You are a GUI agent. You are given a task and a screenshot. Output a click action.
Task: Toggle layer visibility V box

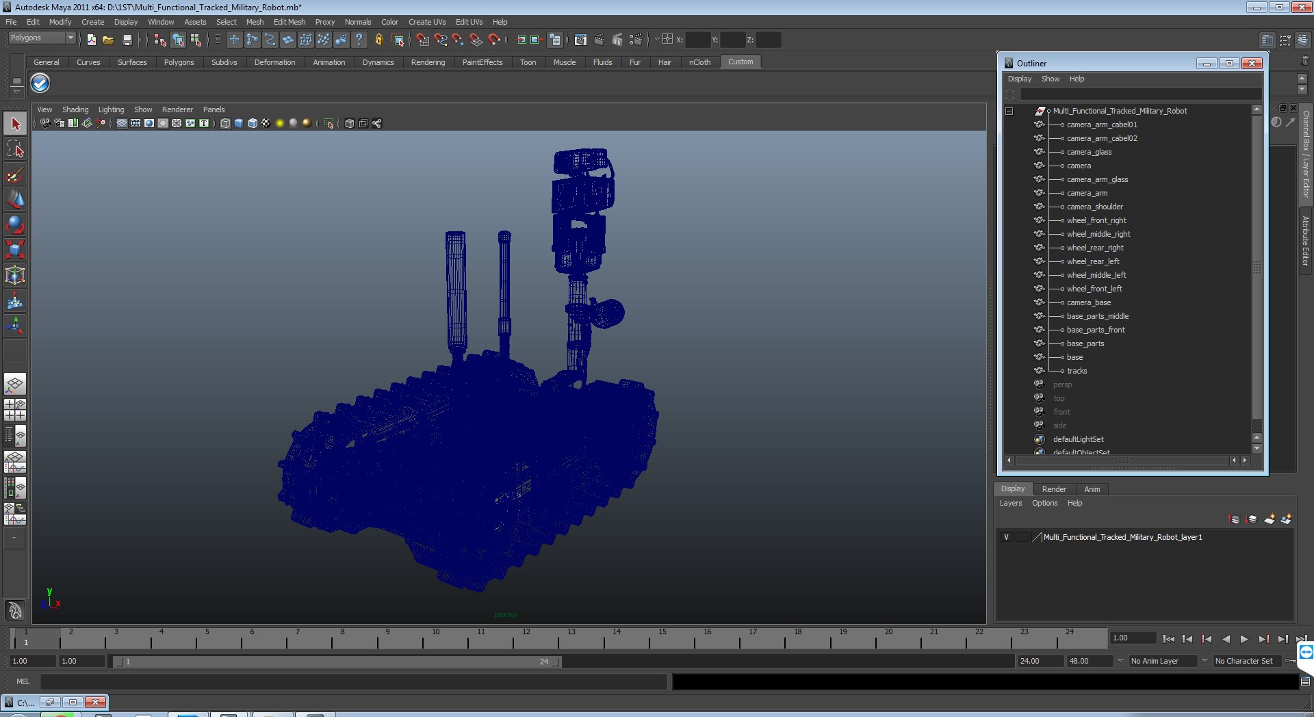coord(1006,537)
